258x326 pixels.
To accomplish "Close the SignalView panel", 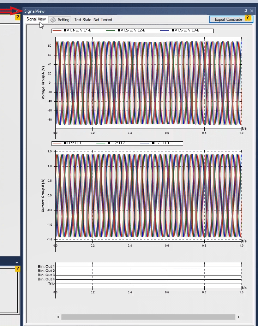I will click(252, 11).
